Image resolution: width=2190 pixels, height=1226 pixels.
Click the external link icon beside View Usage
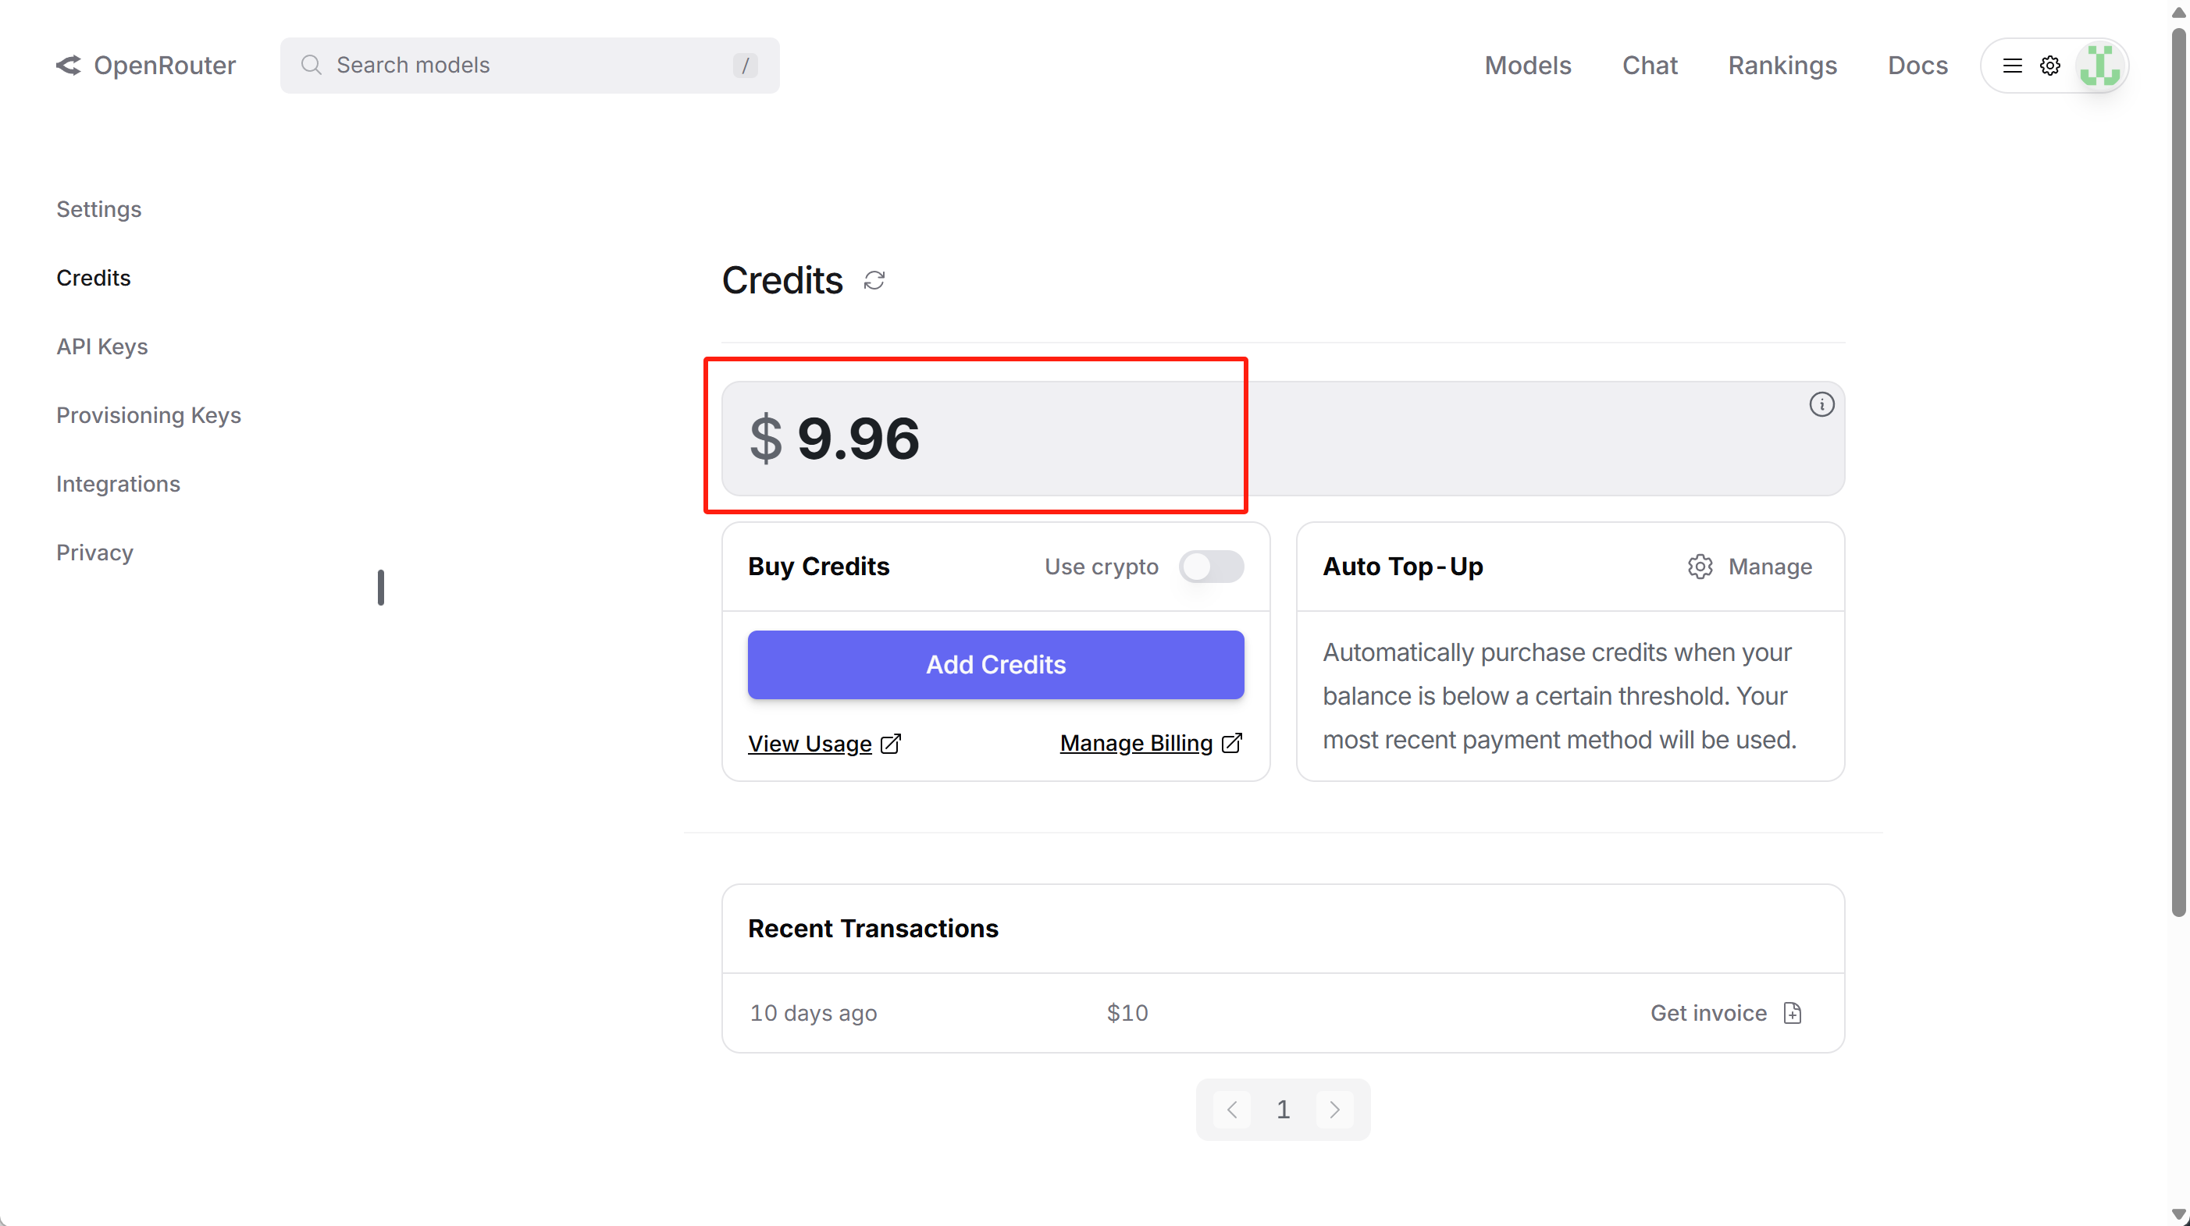coord(890,744)
